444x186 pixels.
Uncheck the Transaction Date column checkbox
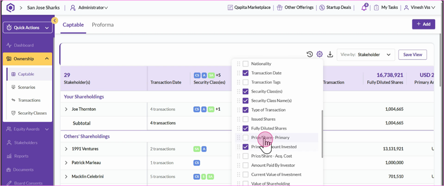point(246,73)
